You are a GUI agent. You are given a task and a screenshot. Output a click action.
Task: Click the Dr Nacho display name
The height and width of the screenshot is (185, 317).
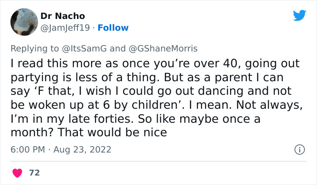62,16
